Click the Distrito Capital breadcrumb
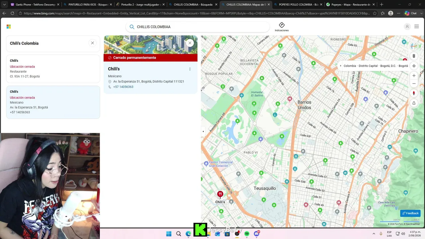This screenshot has height=239, width=425. (x=368, y=66)
